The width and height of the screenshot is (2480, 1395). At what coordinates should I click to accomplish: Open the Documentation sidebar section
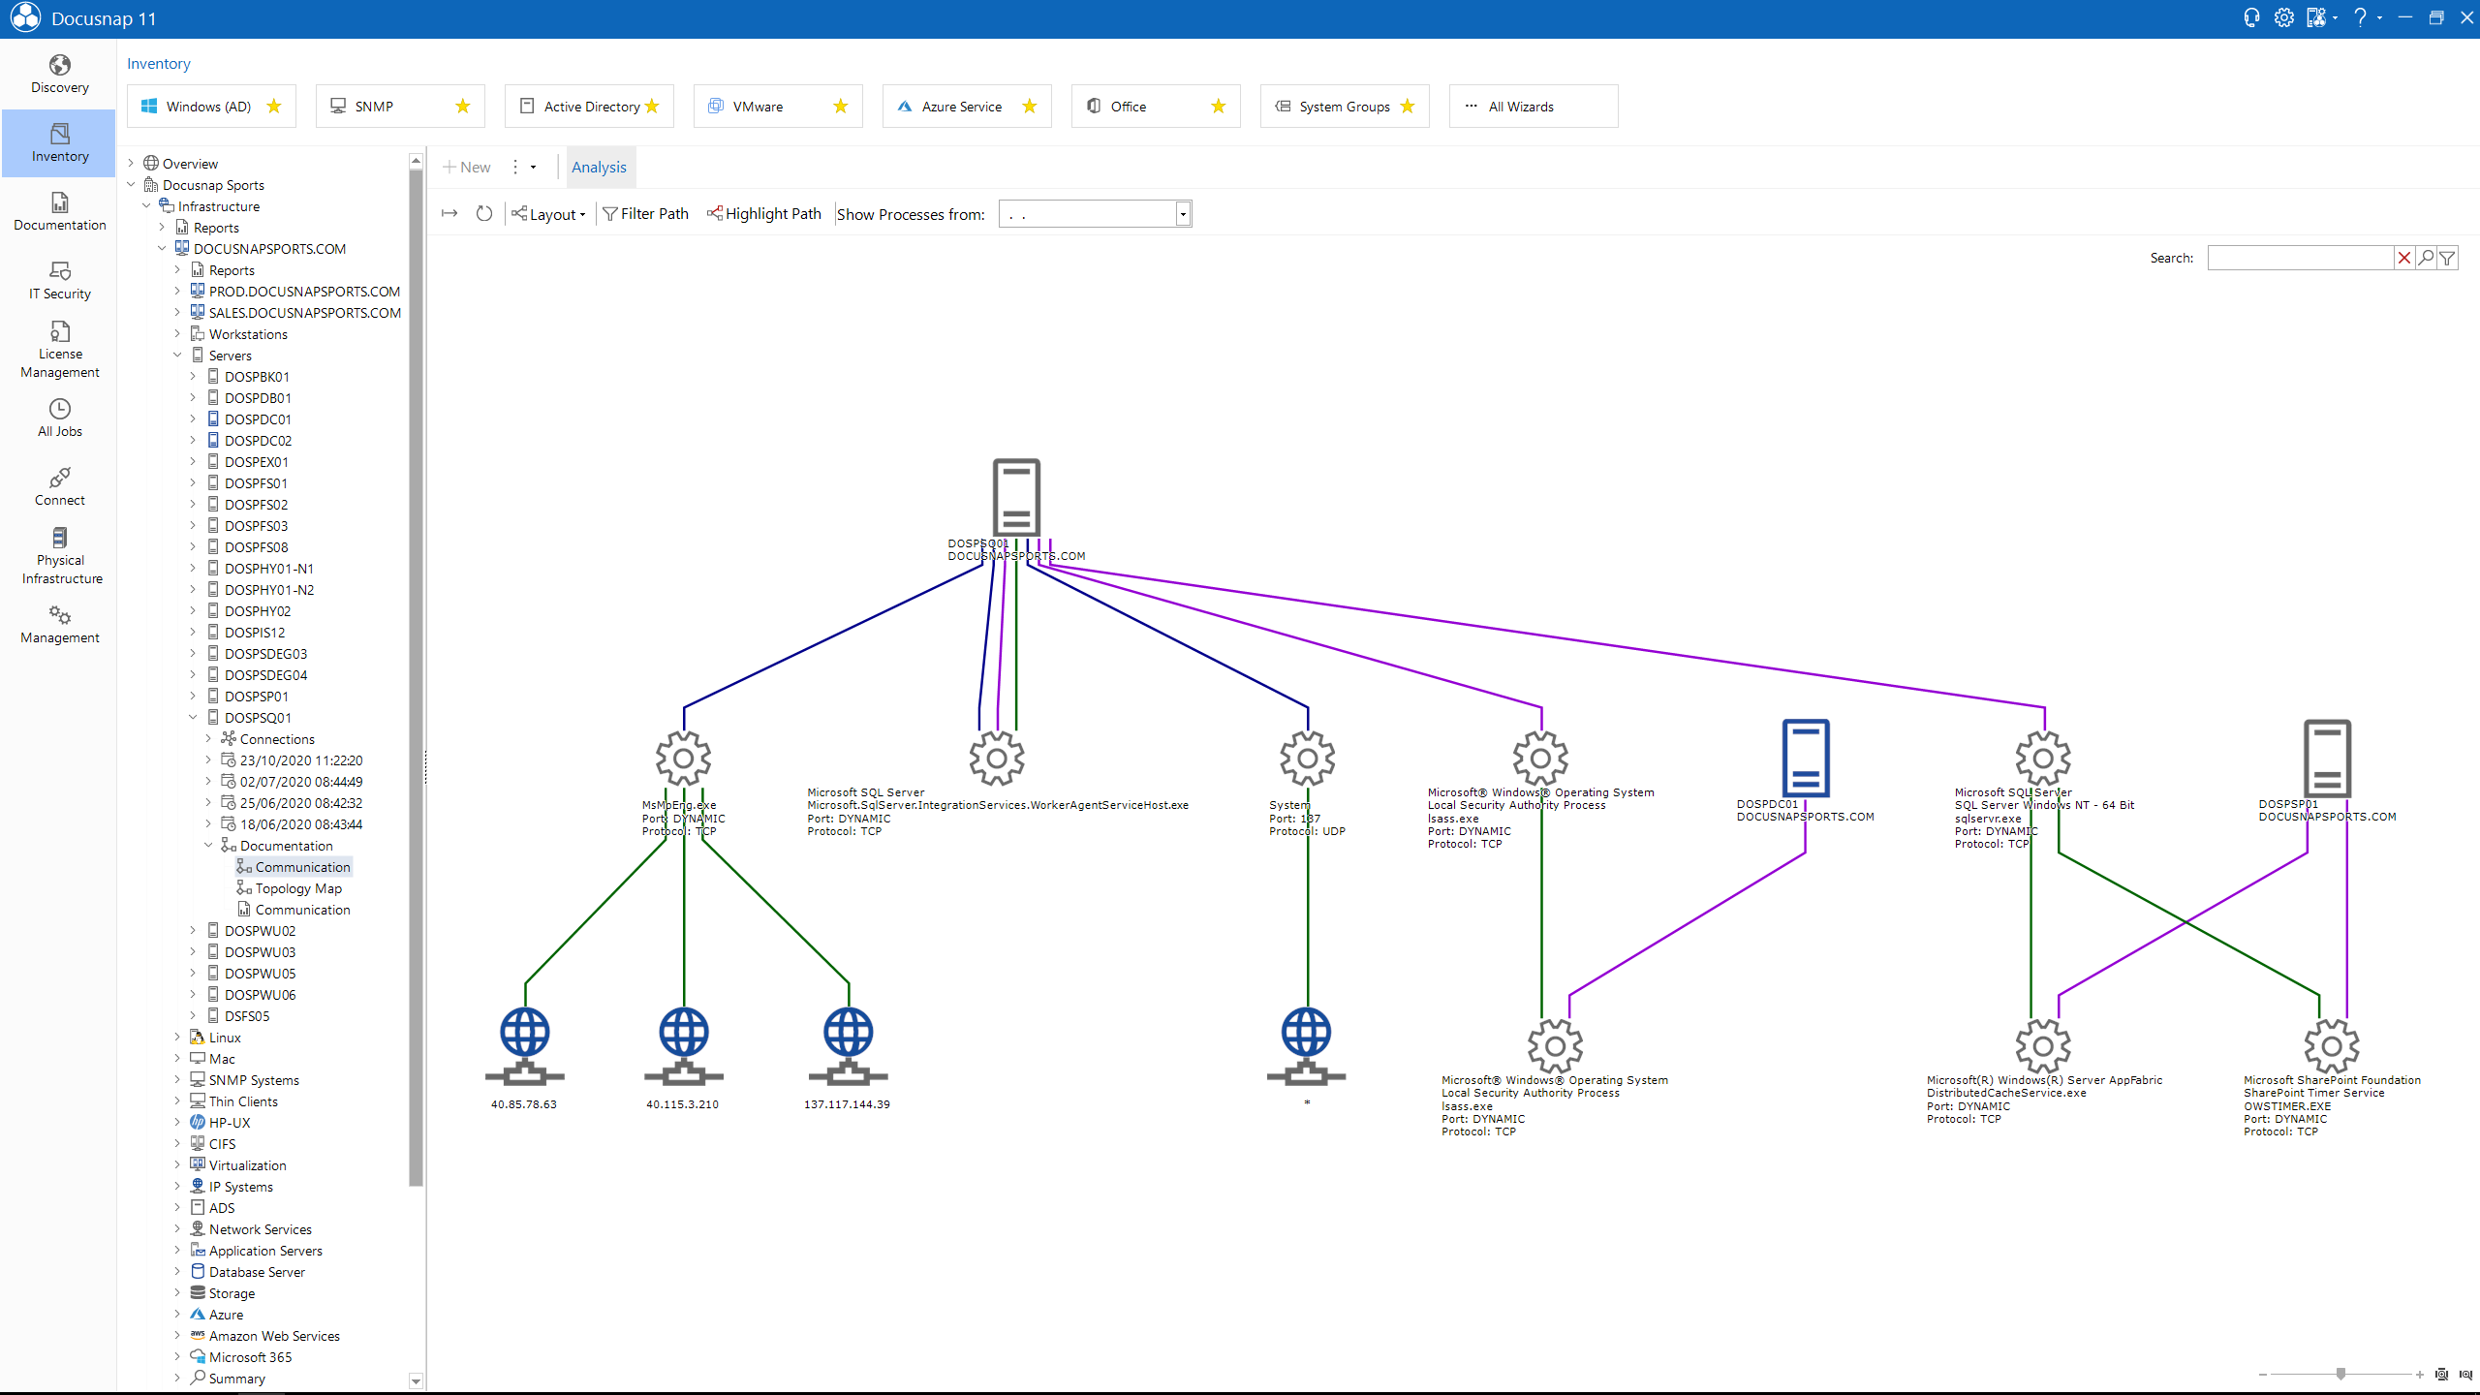click(60, 212)
